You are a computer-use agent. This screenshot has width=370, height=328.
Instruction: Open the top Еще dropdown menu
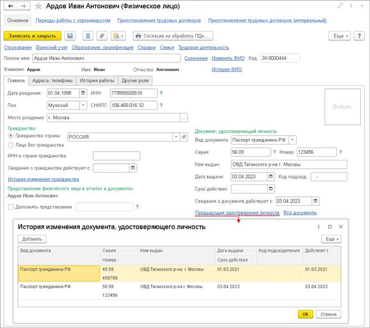point(339,36)
